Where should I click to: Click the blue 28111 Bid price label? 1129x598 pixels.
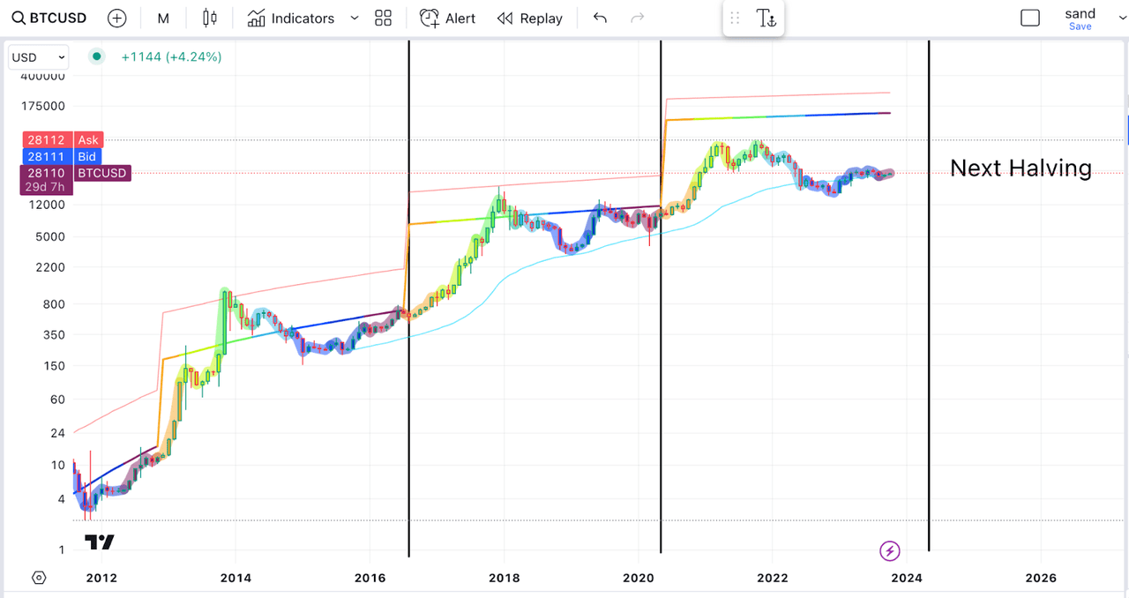(62, 156)
